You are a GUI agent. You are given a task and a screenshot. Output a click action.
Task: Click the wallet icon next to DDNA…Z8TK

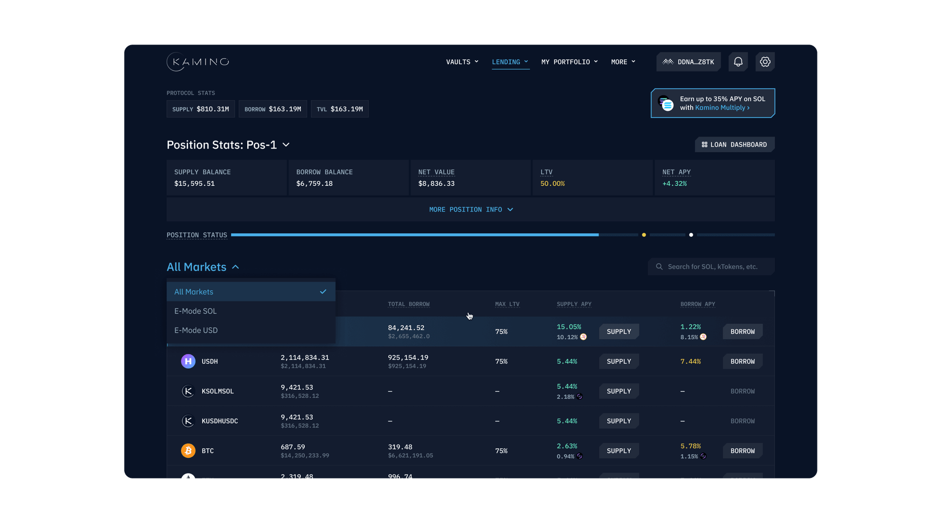668,62
